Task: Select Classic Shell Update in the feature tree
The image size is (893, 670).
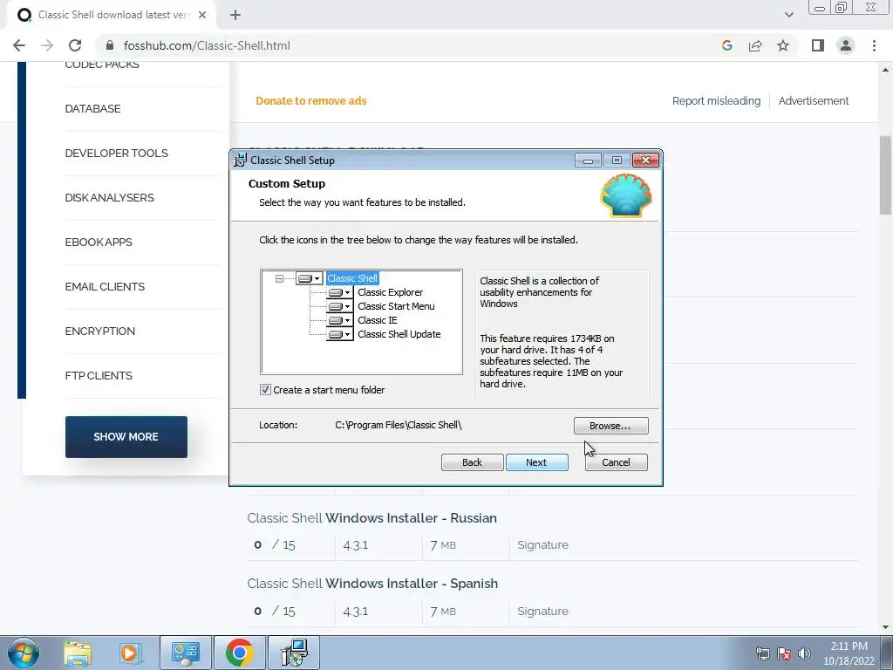Action: pos(399,334)
